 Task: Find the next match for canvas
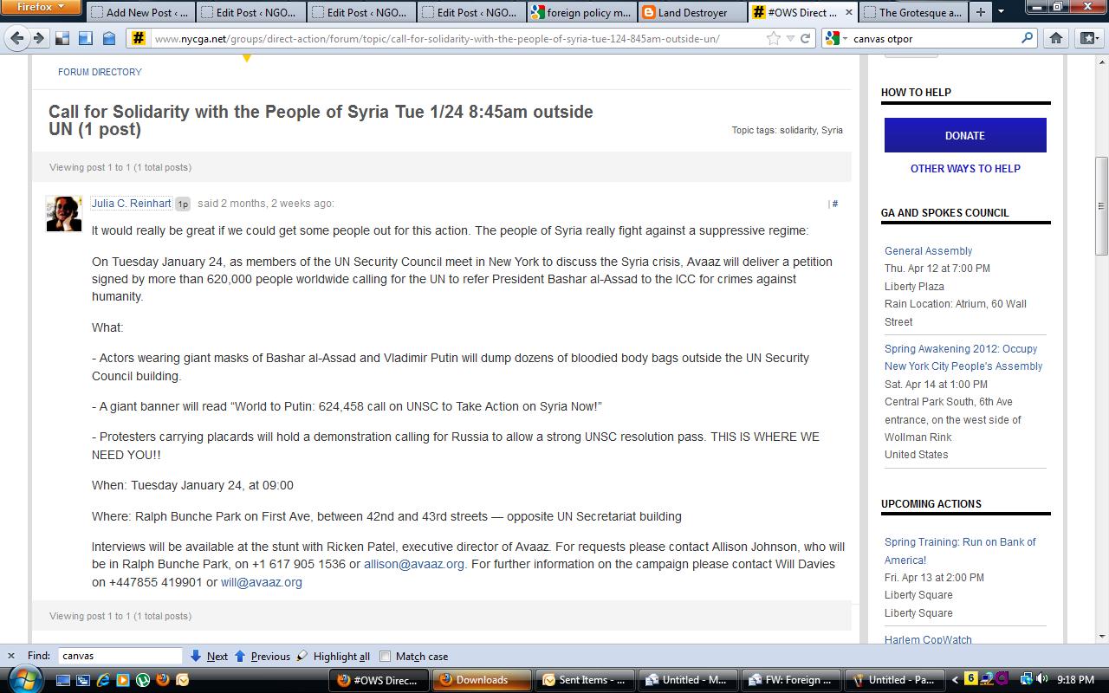click(209, 656)
